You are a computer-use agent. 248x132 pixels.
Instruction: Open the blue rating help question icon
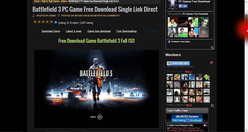(x=56, y=22)
